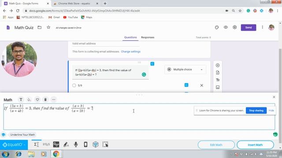Screen dimensions: 282x158
Task: Star the Math Quiz form
Action: pos(48,27)
